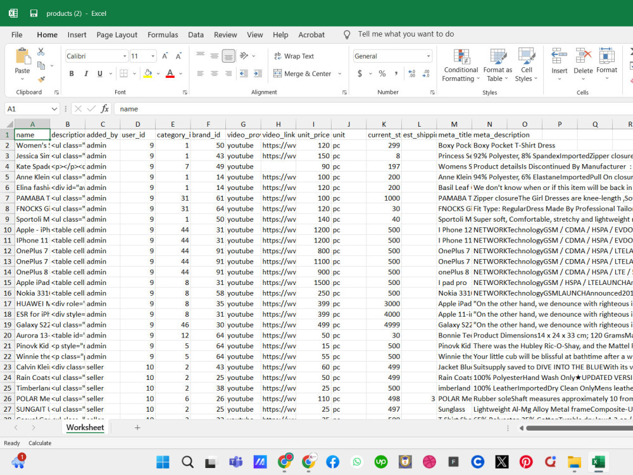Click the horizontal scrollbar thumb

pyautogui.click(x=579, y=427)
